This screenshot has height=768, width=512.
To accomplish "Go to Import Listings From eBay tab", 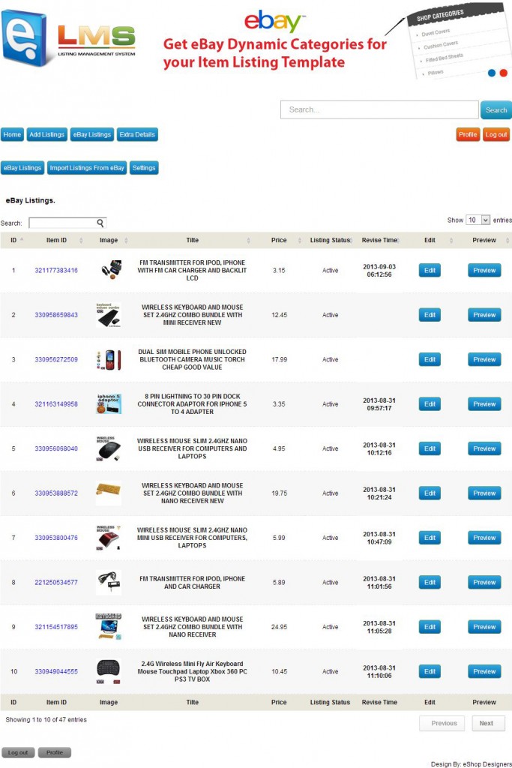I will [x=87, y=168].
